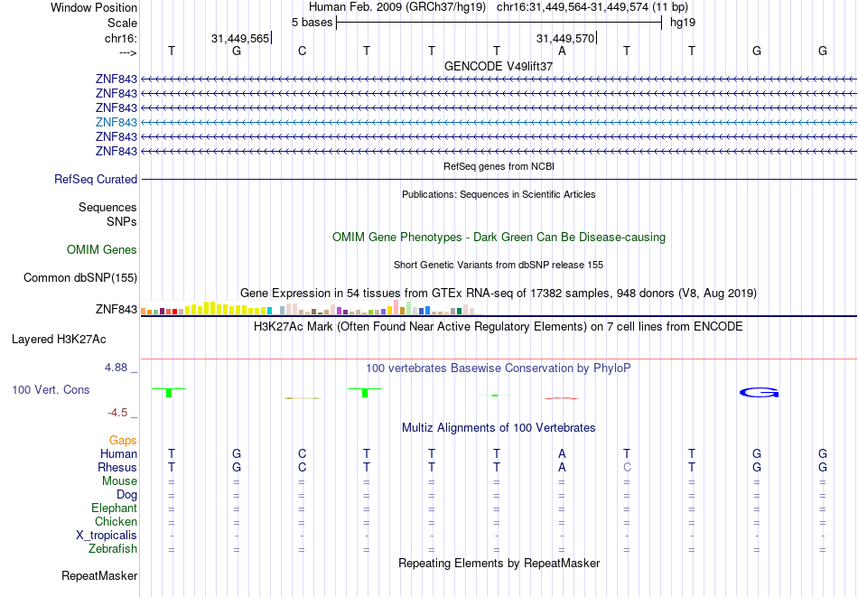Click the orange Gaps row label
Image resolution: width=858 pixels, height=597 pixels.
pyautogui.click(x=123, y=441)
